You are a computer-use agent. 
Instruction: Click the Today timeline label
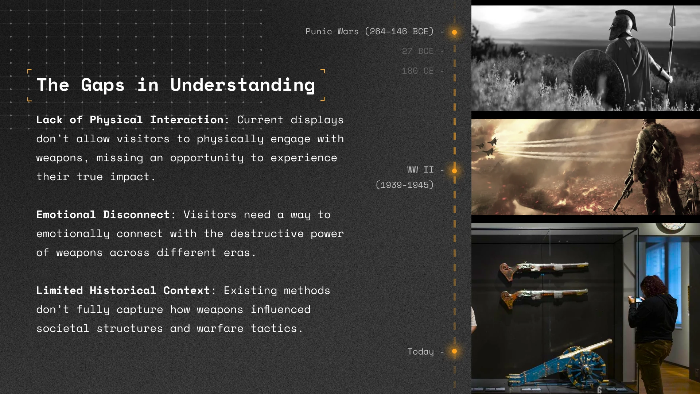point(420,352)
